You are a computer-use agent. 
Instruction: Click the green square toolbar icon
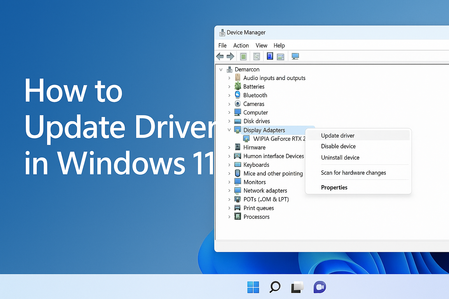[243, 56]
